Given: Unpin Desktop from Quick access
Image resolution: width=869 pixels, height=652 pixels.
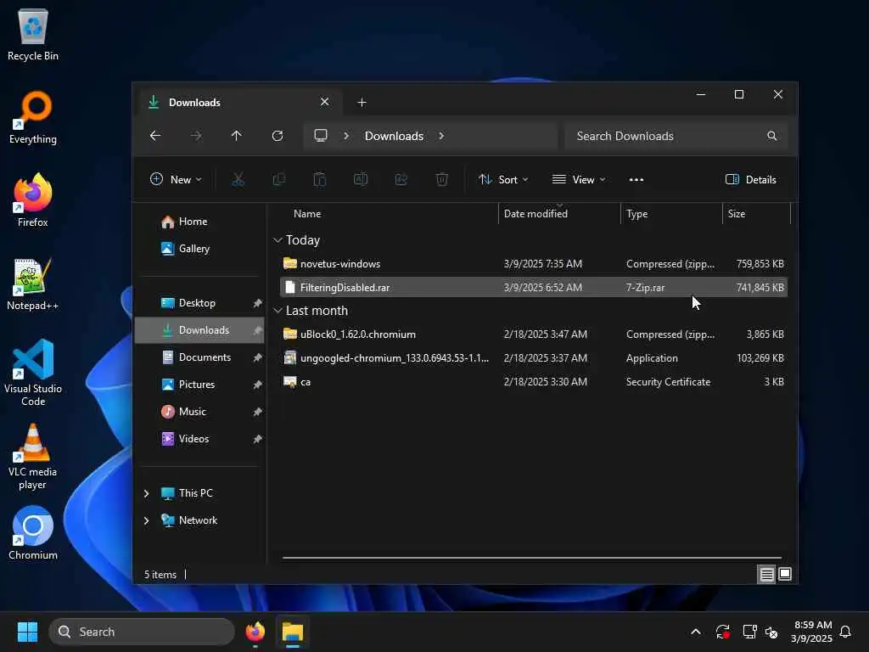Looking at the screenshot, I should pyautogui.click(x=257, y=303).
